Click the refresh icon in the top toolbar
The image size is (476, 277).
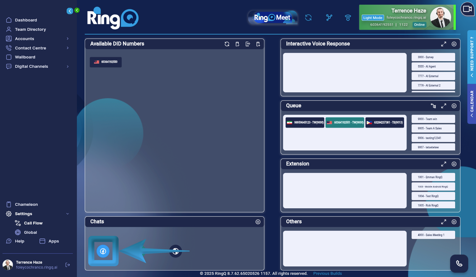[308, 18]
